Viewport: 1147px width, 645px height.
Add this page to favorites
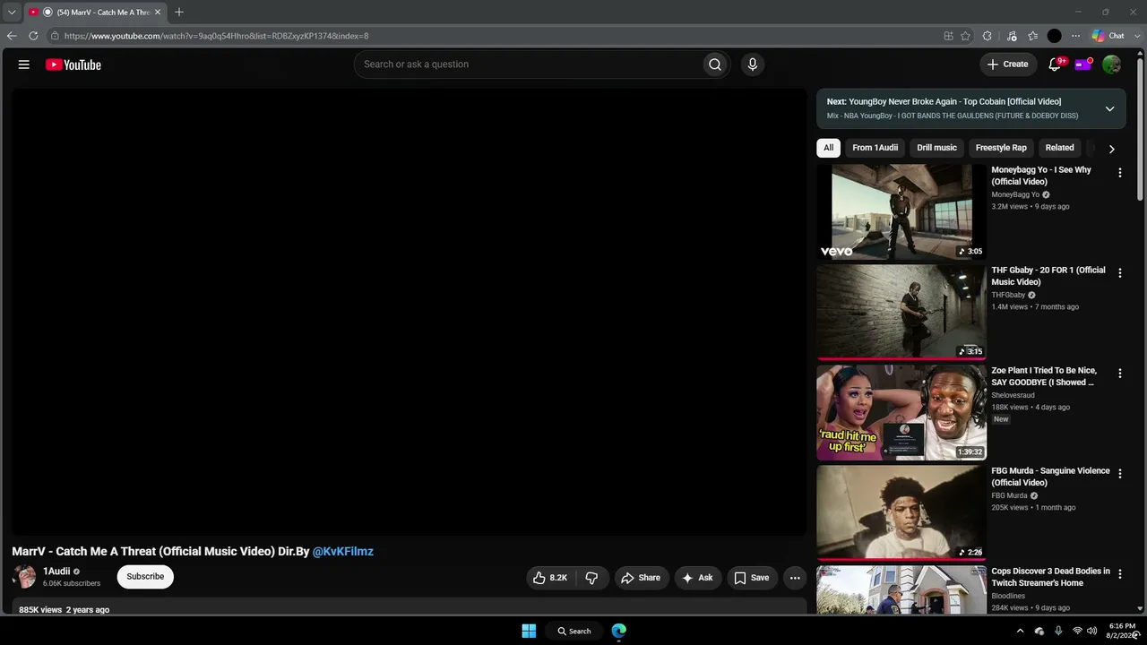coord(965,36)
